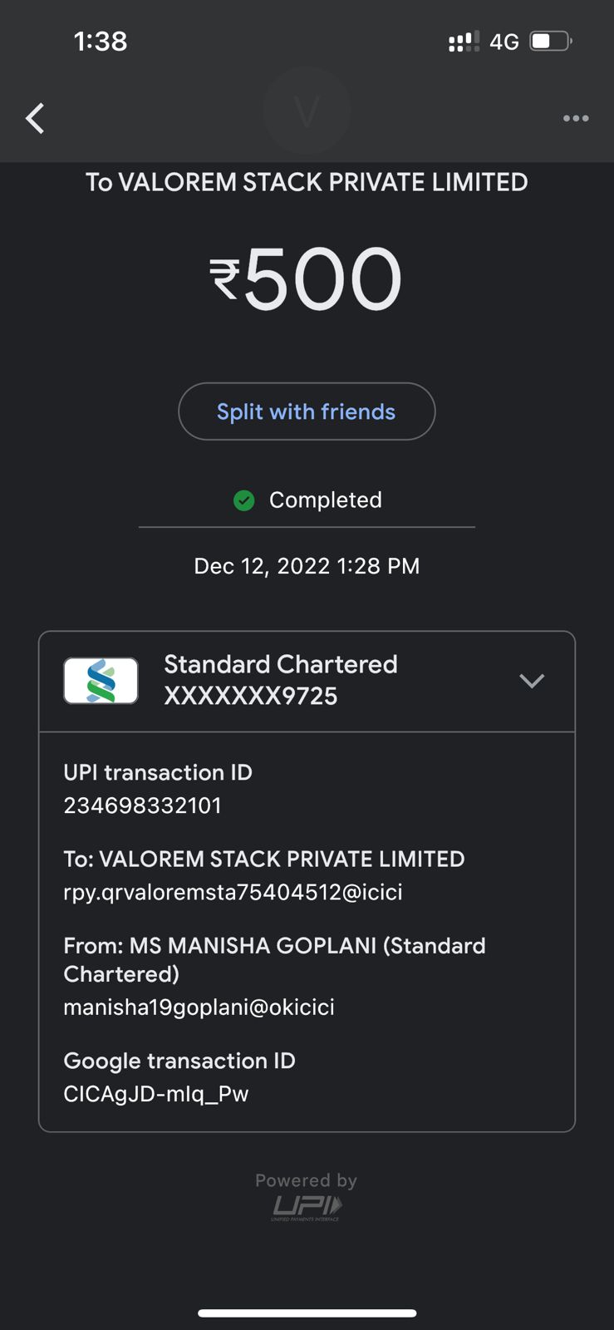Go back using the left arrow
This screenshot has width=614, height=1330.
35,119
